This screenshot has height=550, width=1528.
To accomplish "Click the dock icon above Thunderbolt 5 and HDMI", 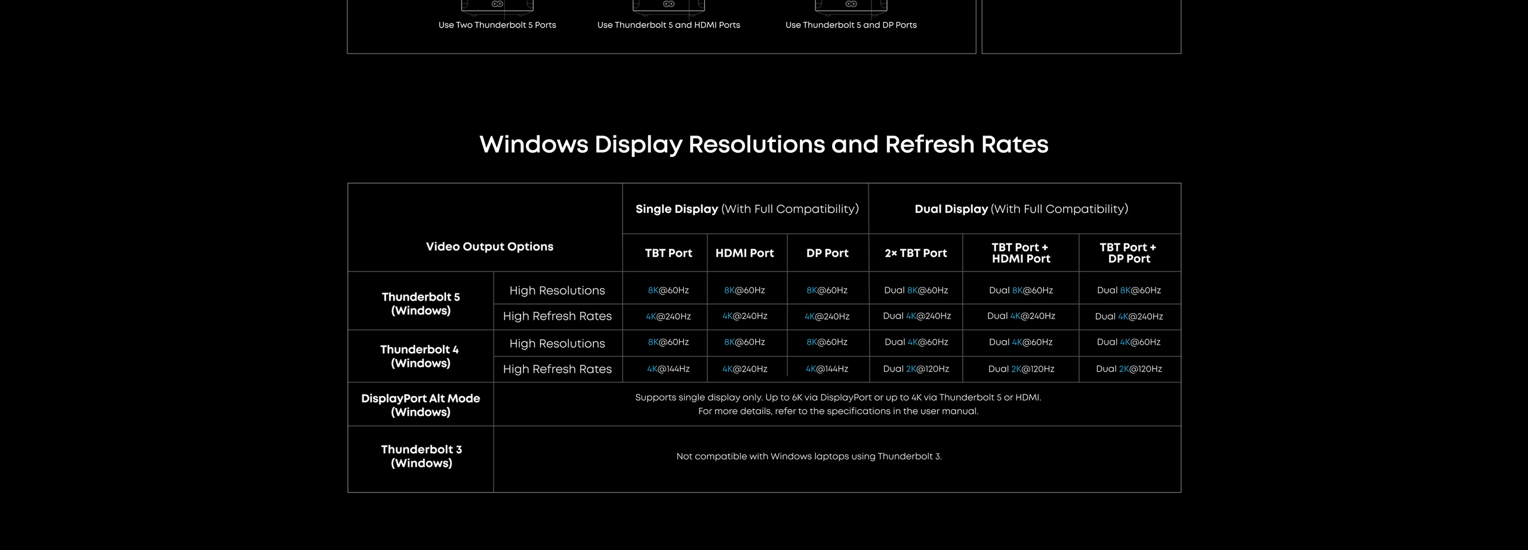I will 668,6.
